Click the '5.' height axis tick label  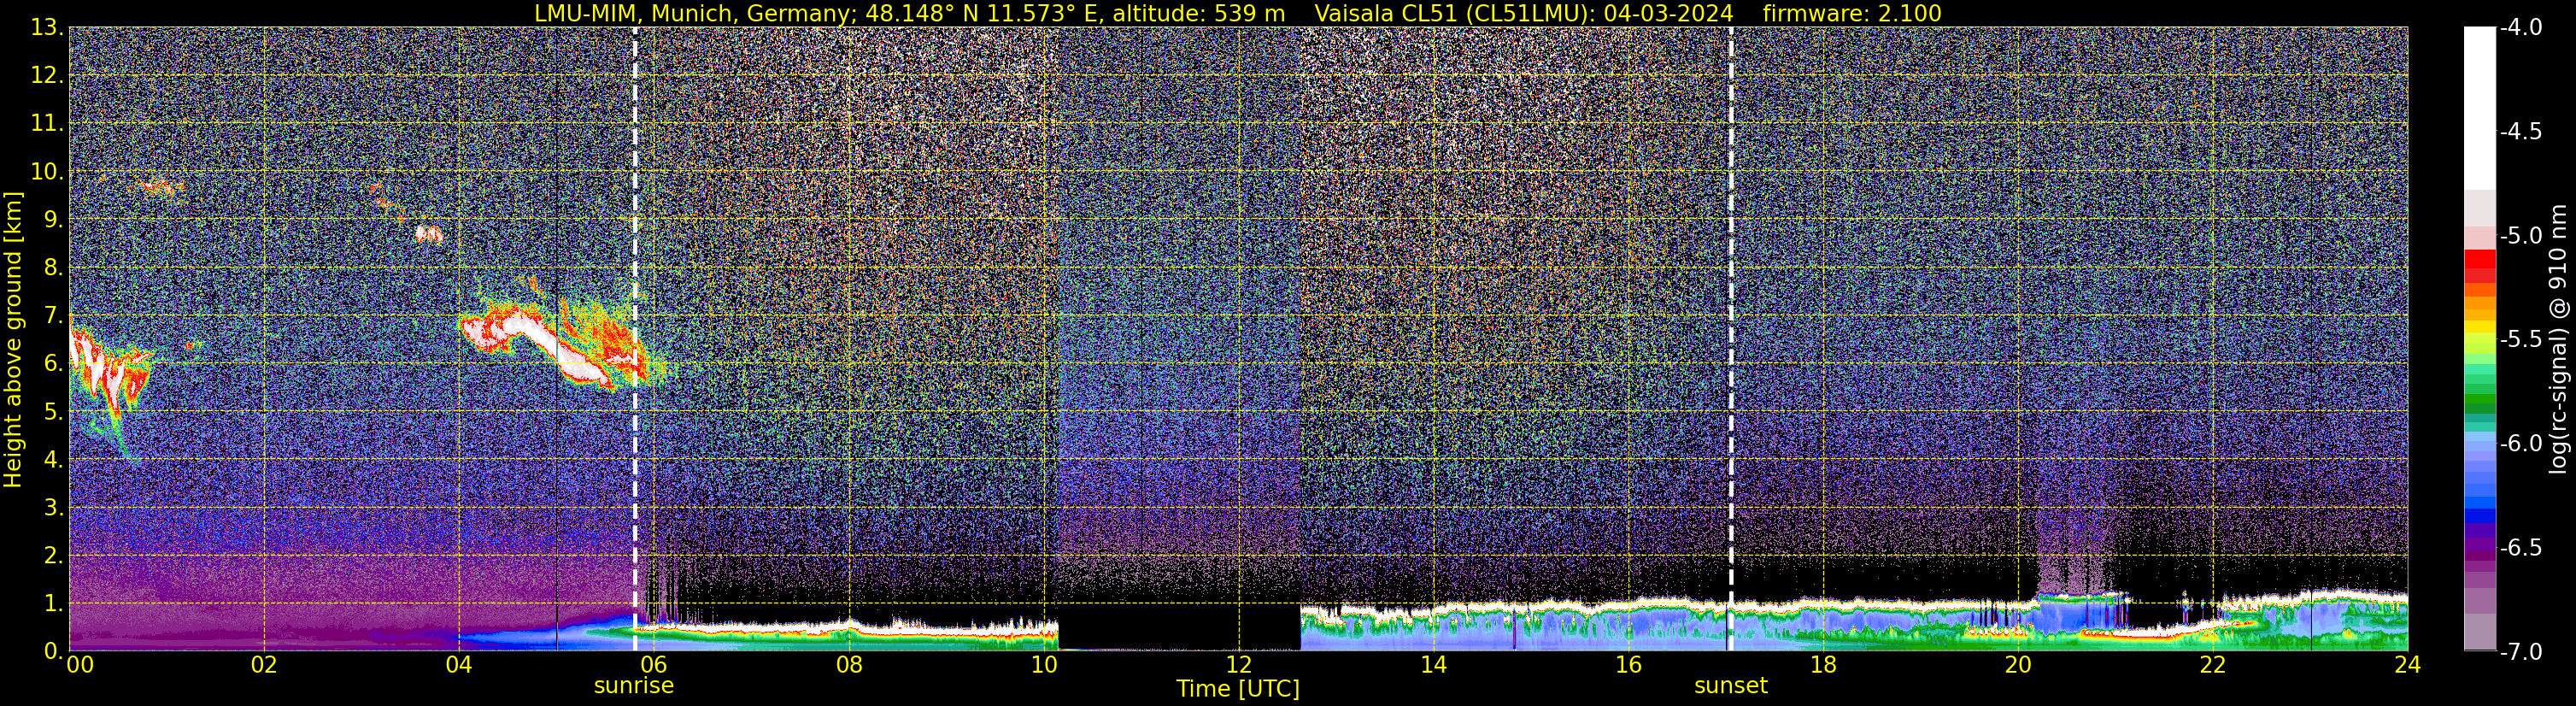[x=54, y=412]
